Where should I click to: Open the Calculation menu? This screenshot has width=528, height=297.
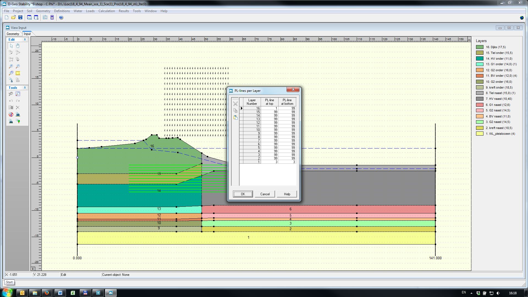[106, 11]
